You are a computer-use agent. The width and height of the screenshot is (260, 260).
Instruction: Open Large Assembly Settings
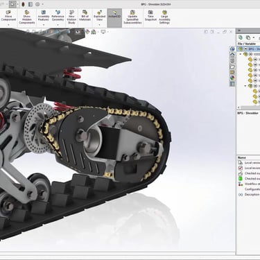pos(164,17)
